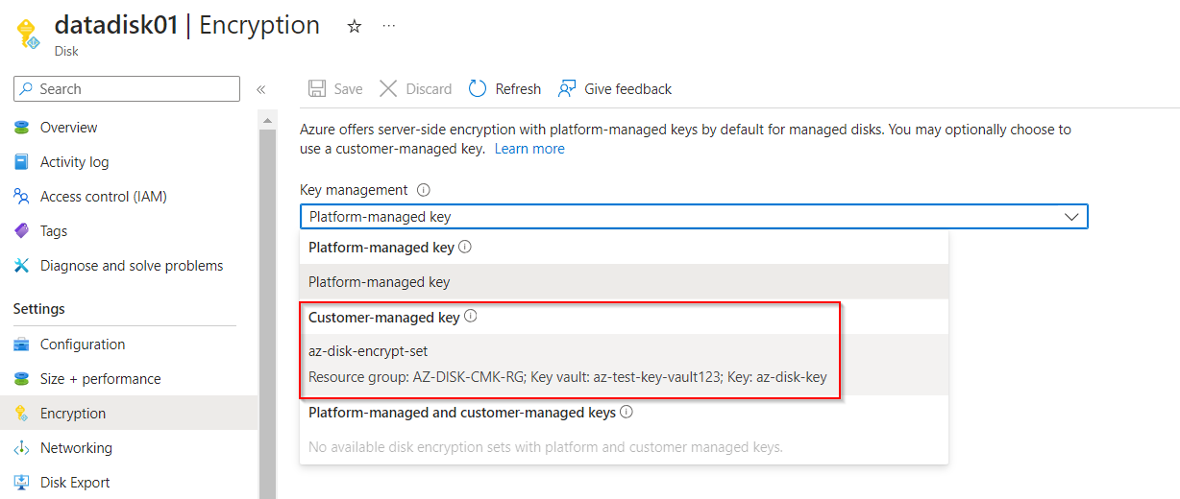1180x499 pixels.
Task: Click the Access control (IAM) icon
Action: [22, 197]
